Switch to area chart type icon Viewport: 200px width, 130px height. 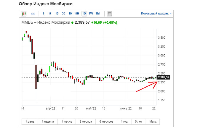tap(33, 14)
